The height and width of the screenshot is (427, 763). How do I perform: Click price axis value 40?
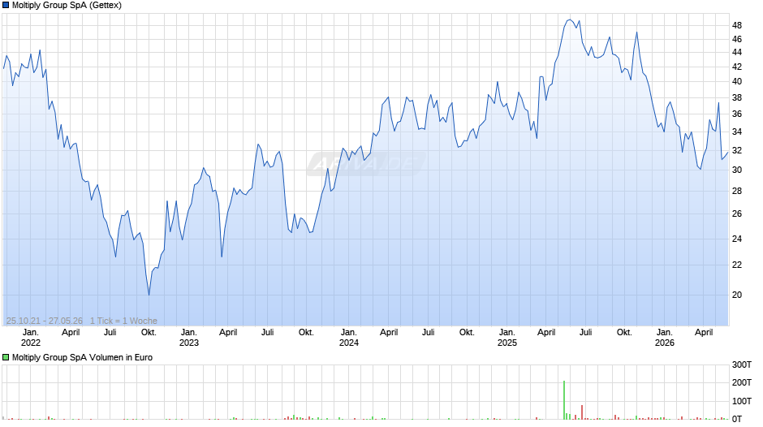(737, 81)
